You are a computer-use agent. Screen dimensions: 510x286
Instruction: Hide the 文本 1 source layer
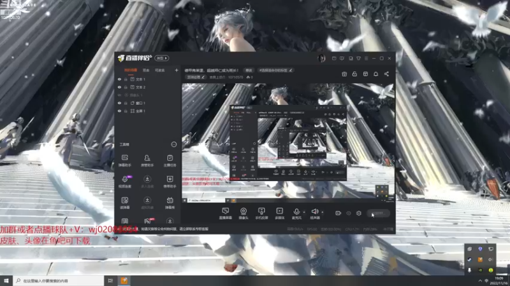[119, 79]
